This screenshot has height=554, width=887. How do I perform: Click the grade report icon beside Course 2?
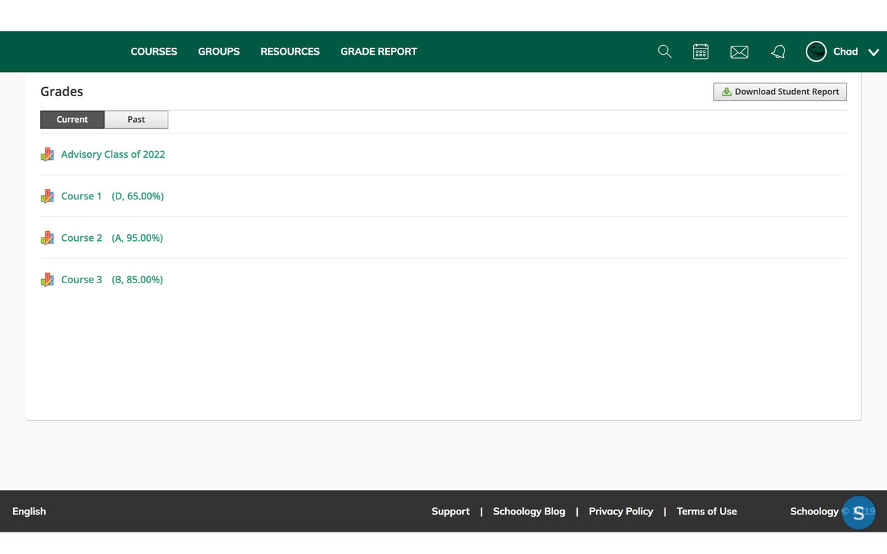pos(46,238)
